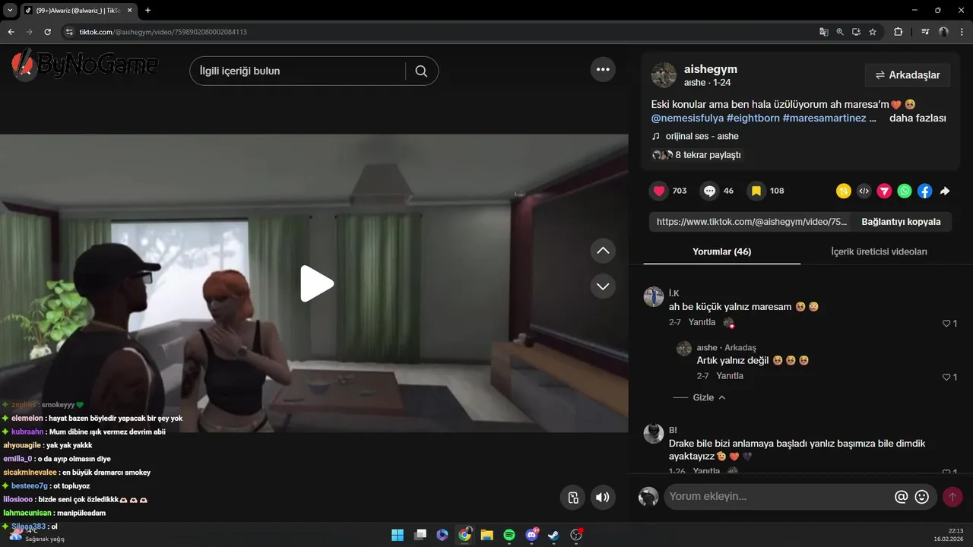The image size is (973, 547).
Task: Open the #eightborn hashtag
Action: pos(753,119)
